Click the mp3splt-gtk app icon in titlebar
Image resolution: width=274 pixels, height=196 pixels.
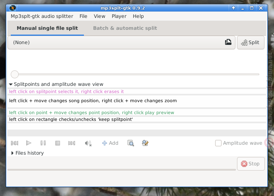click(x=13, y=8)
